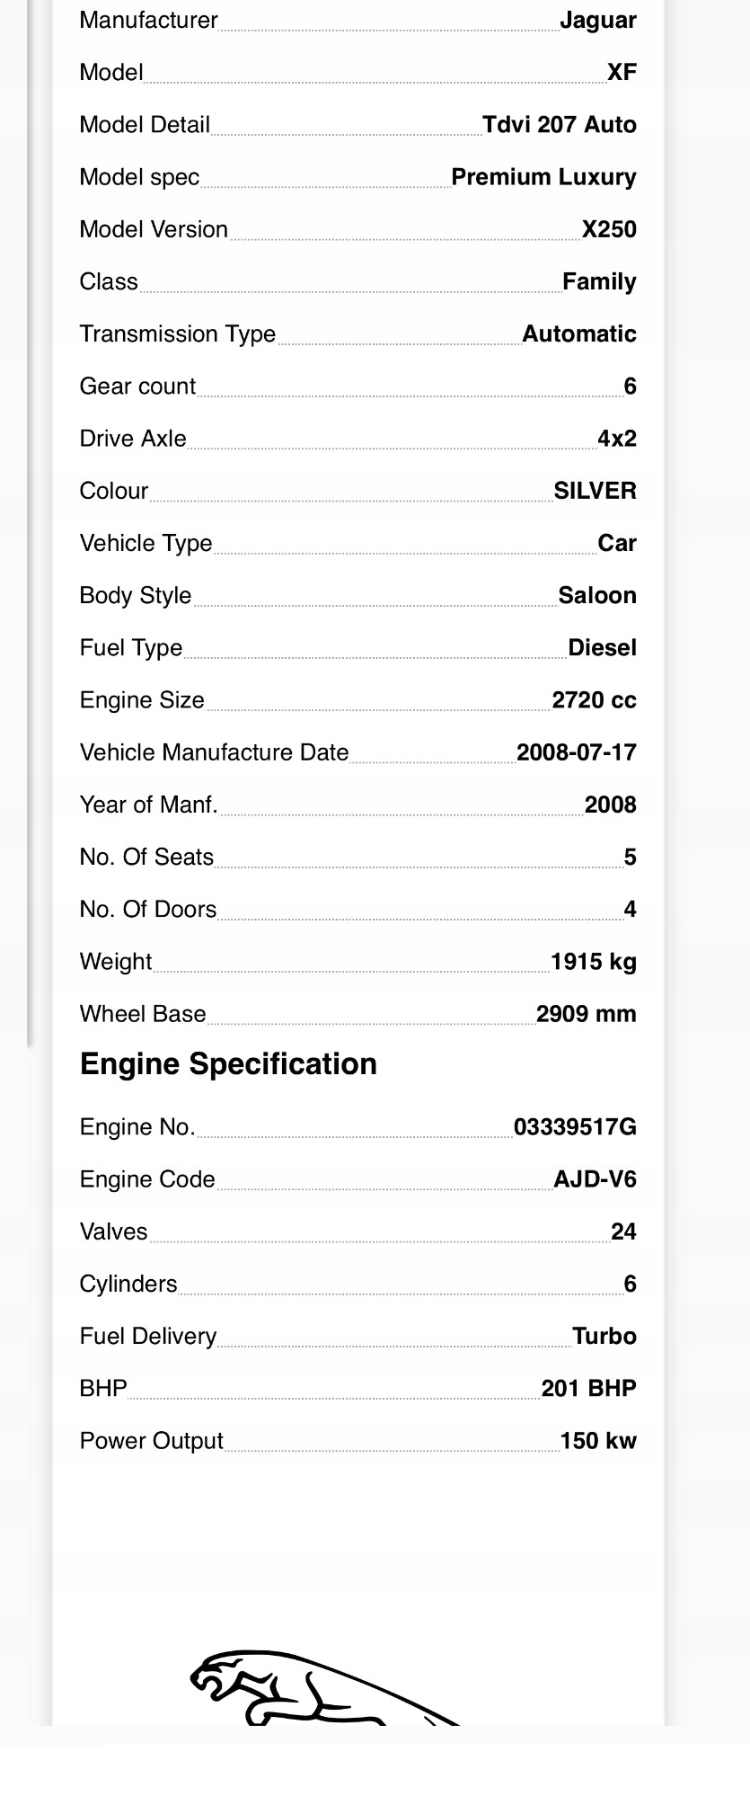The image size is (750, 1796).
Task: Click the AJD-V6 engine code
Action: click(x=595, y=1179)
